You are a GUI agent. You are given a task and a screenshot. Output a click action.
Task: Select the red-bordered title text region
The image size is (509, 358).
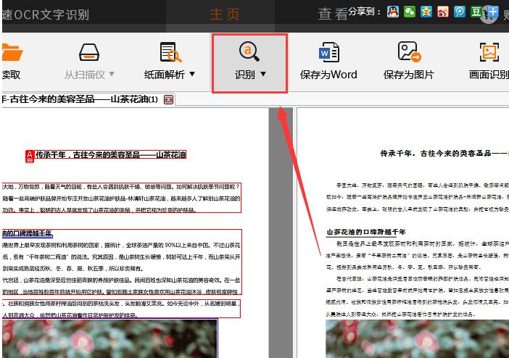point(110,155)
